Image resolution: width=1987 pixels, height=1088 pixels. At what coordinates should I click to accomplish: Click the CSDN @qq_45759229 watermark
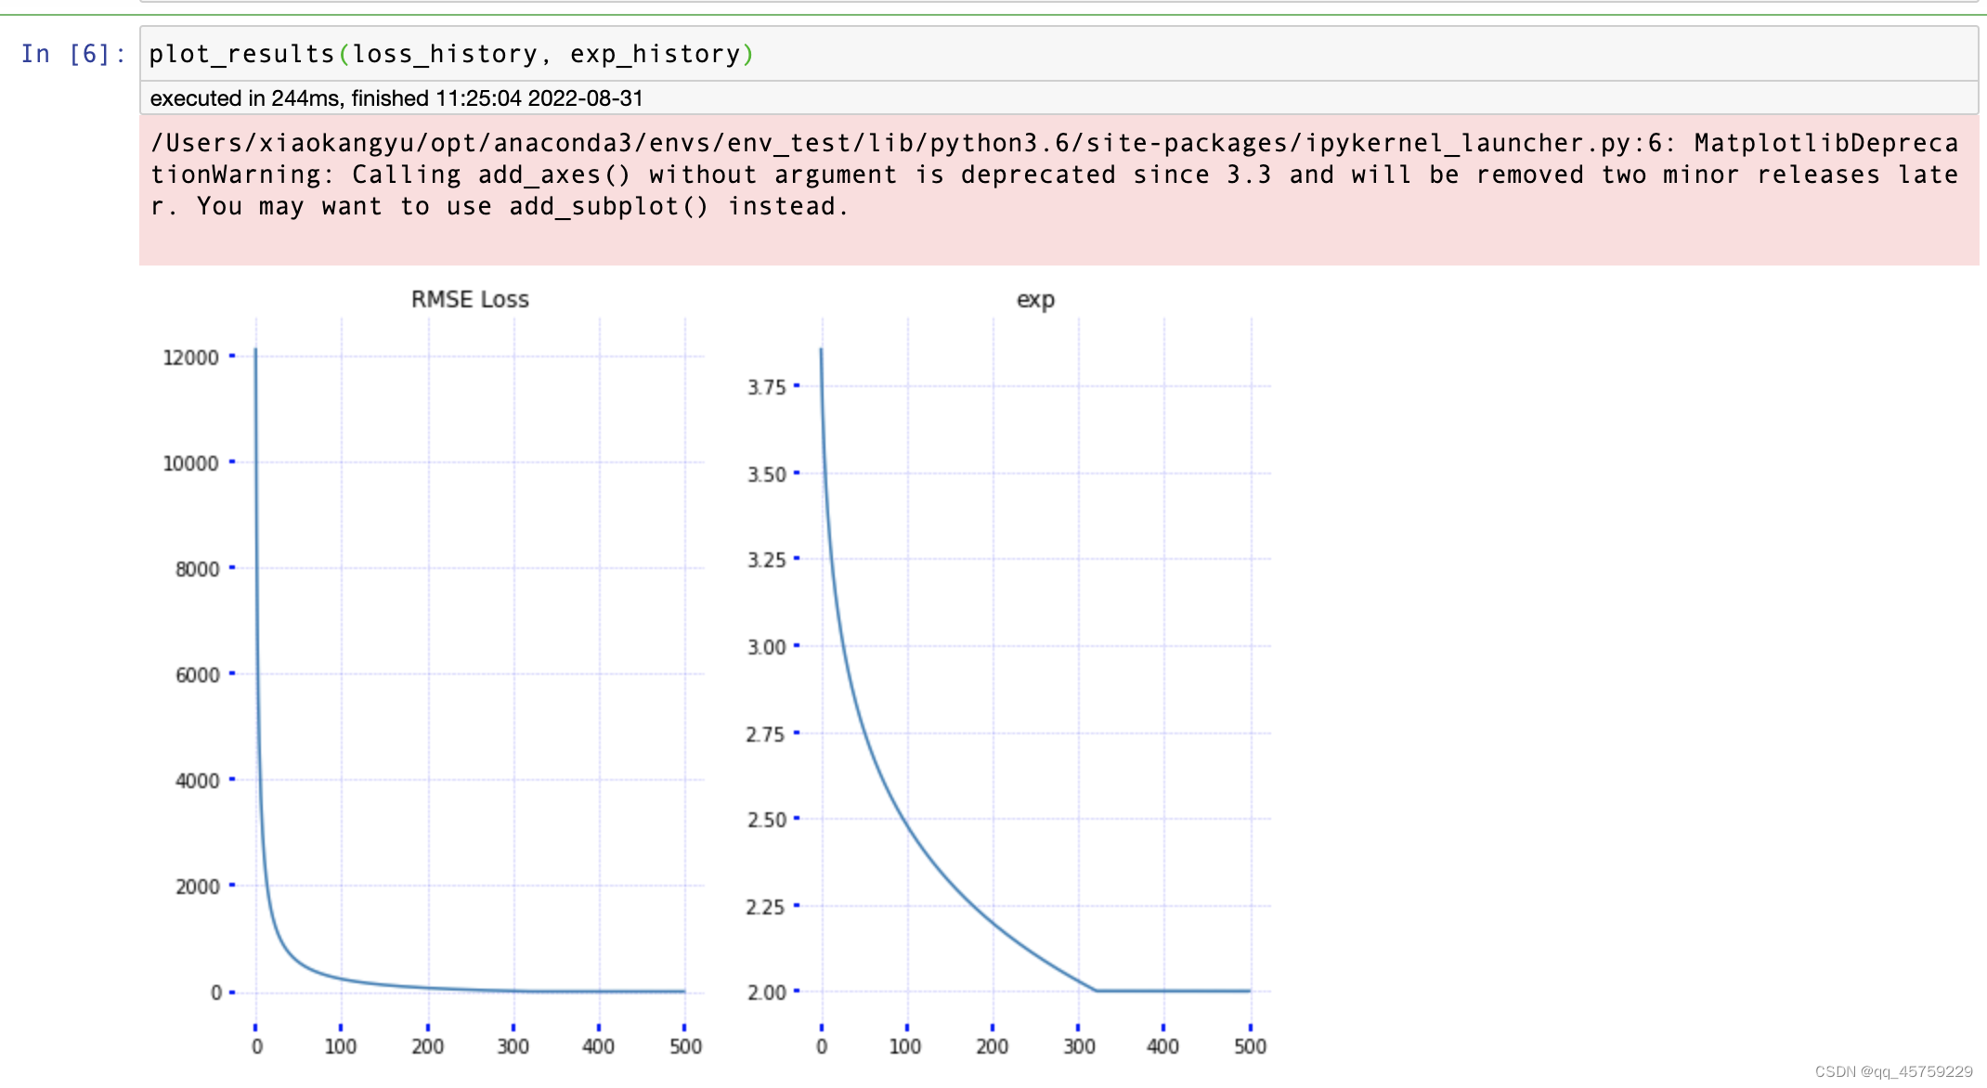click(1893, 1071)
